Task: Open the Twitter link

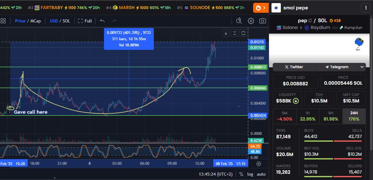Action: tap(294, 67)
